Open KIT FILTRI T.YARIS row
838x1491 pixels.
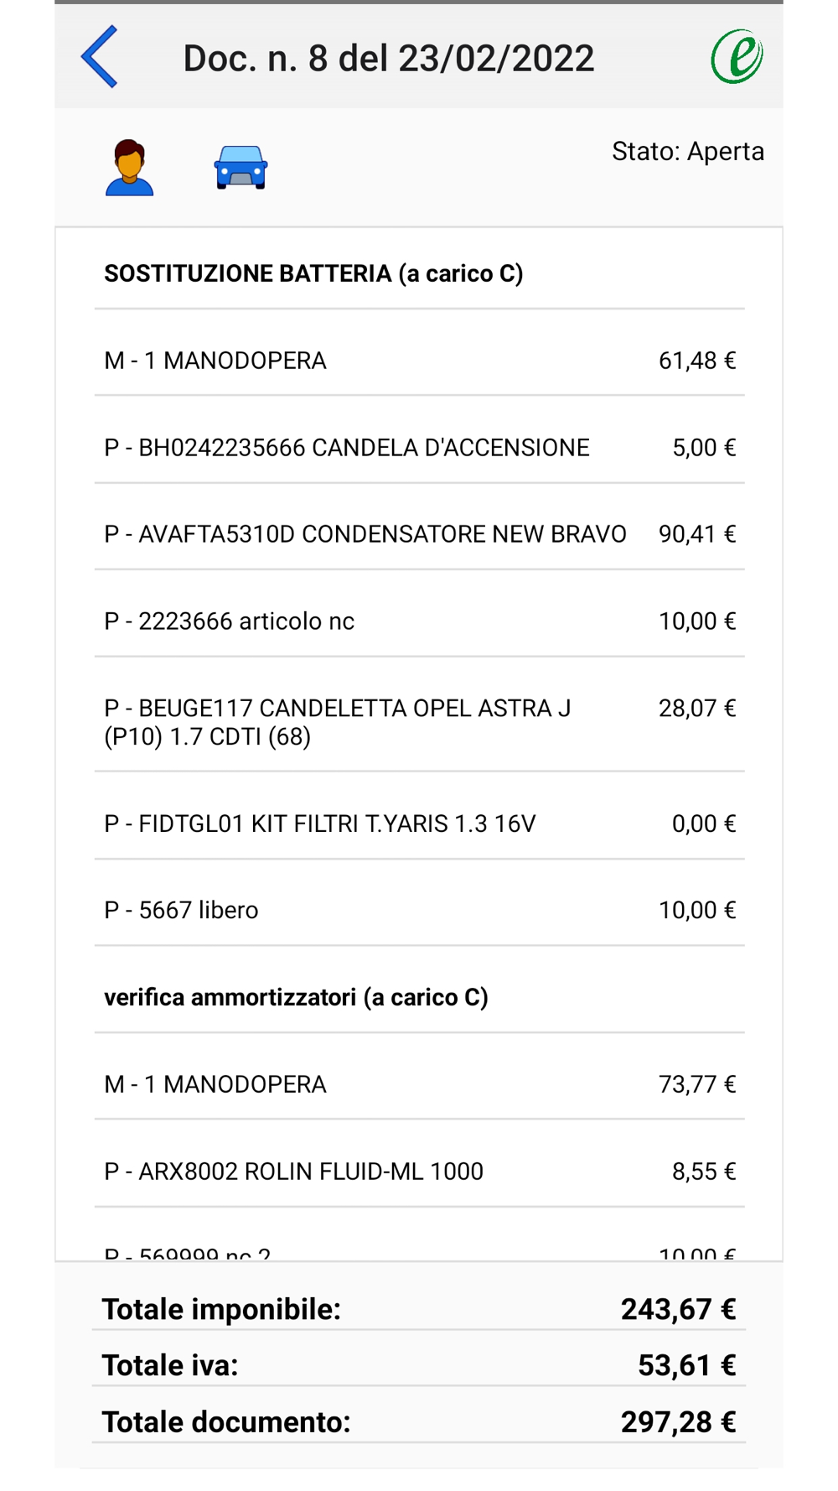click(419, 823)
